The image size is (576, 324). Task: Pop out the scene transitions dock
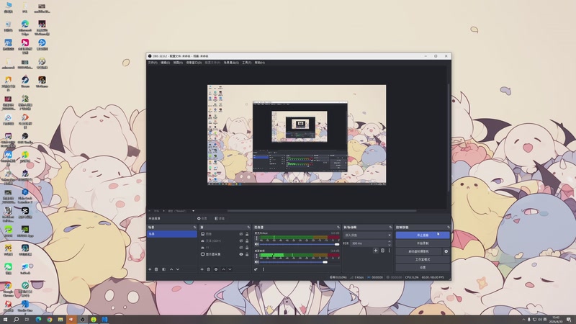[390, 227]
